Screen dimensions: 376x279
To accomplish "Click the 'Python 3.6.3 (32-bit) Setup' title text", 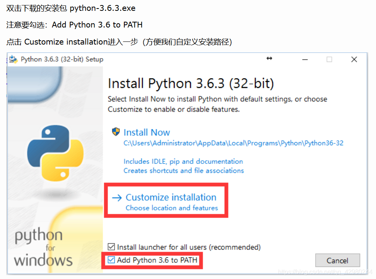I will pos(61,59).
